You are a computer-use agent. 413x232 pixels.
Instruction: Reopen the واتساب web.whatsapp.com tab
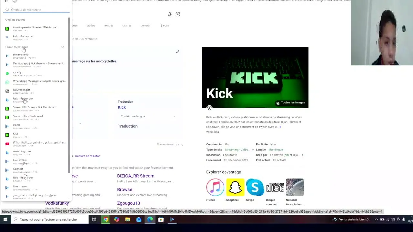click(35, 73)
